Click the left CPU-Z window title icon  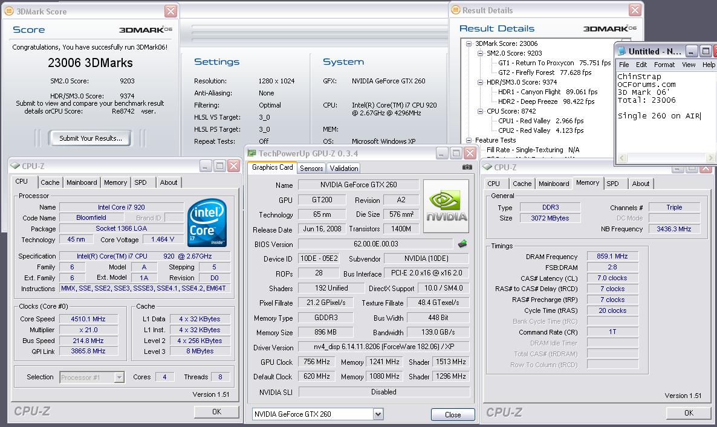pos(15,165)
